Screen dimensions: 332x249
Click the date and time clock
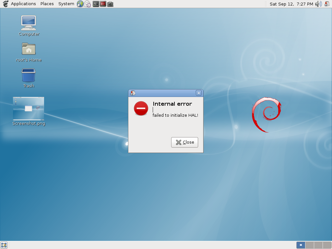click(291, 4)
